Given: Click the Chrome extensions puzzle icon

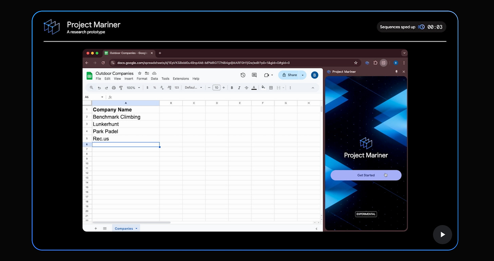Looking at the screenshot, I should pyautogui.click(x=375, y=63).
